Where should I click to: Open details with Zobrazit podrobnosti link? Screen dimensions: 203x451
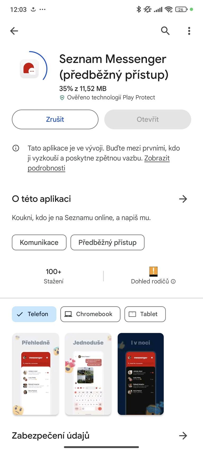tap(157, 158)
